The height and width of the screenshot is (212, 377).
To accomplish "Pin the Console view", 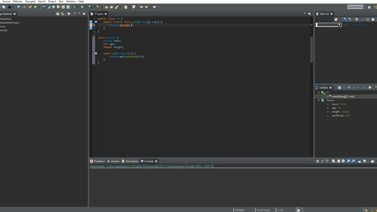I will [359, 161].
